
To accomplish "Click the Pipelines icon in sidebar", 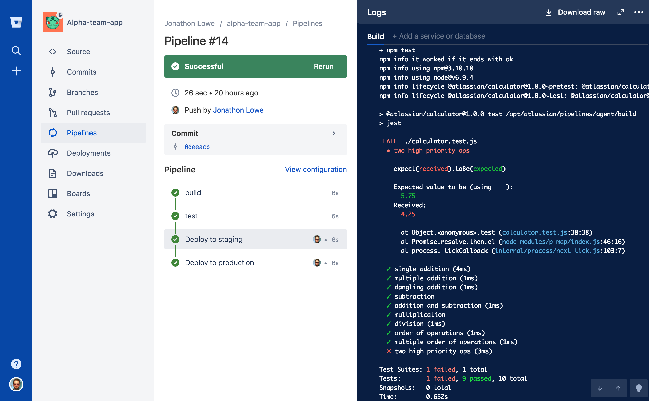I will click(x=53, y=133).
